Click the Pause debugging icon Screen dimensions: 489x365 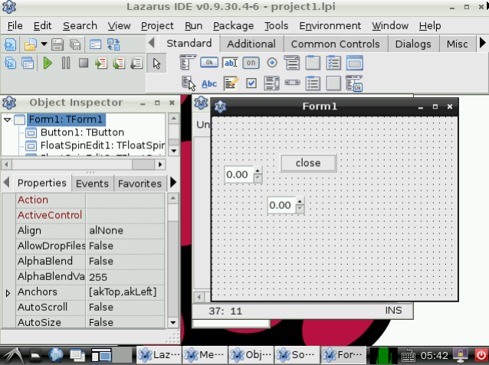tap(66, 64)
